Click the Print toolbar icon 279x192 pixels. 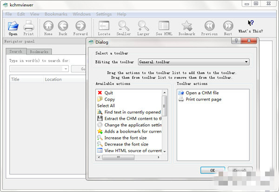28,27
